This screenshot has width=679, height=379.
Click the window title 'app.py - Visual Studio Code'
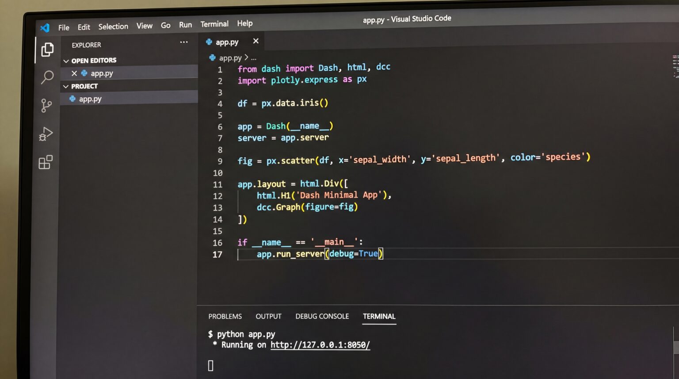[x=407, y=19]
